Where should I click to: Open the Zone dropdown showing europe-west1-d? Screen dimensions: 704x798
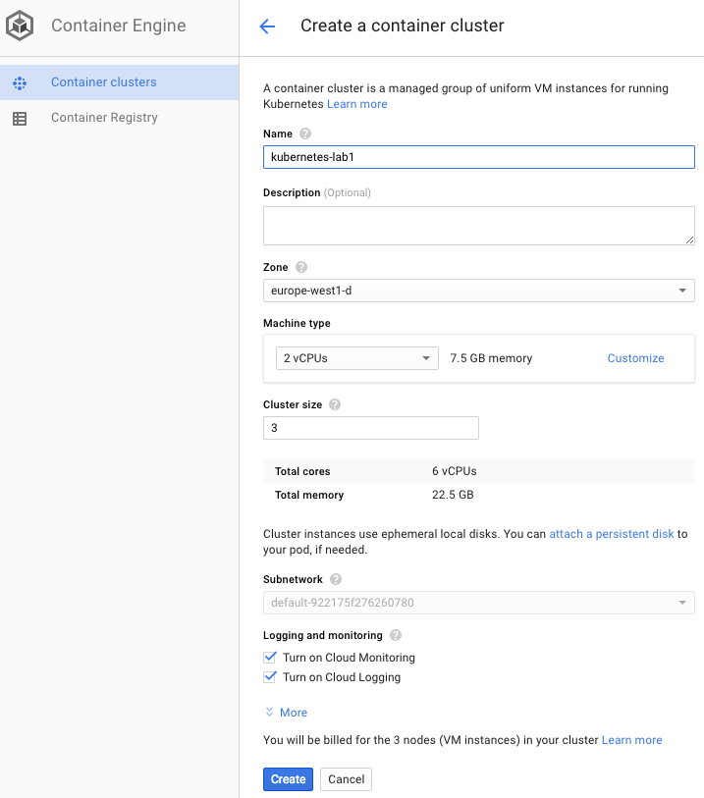pyautogui.click(x=478, y=291)
